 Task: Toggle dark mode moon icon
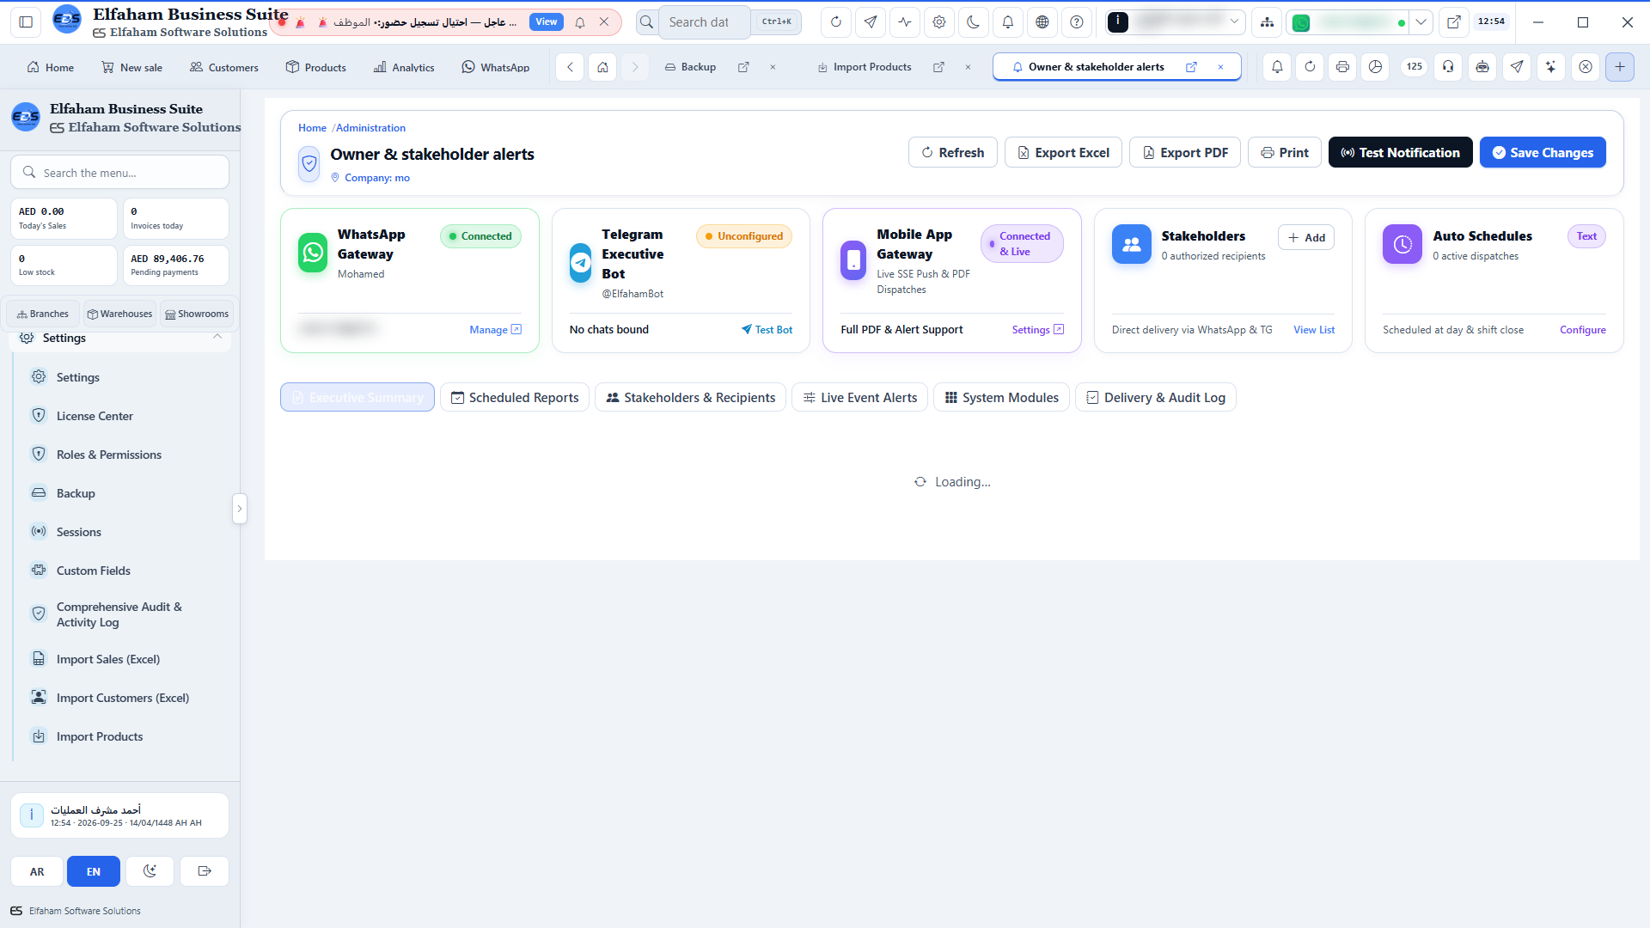click(973, 22)
